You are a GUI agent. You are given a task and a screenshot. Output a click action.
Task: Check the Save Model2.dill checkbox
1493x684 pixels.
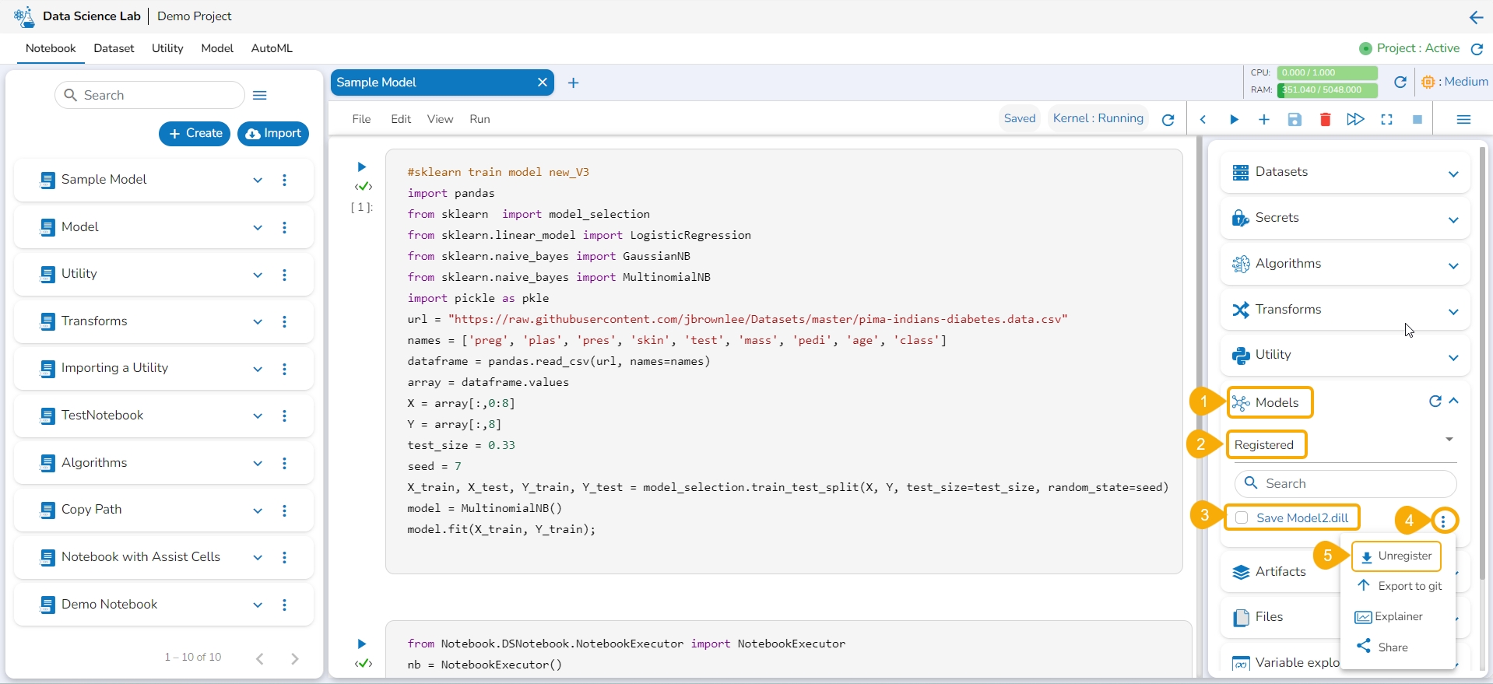pyautogui.click(x=1242, y=518)
